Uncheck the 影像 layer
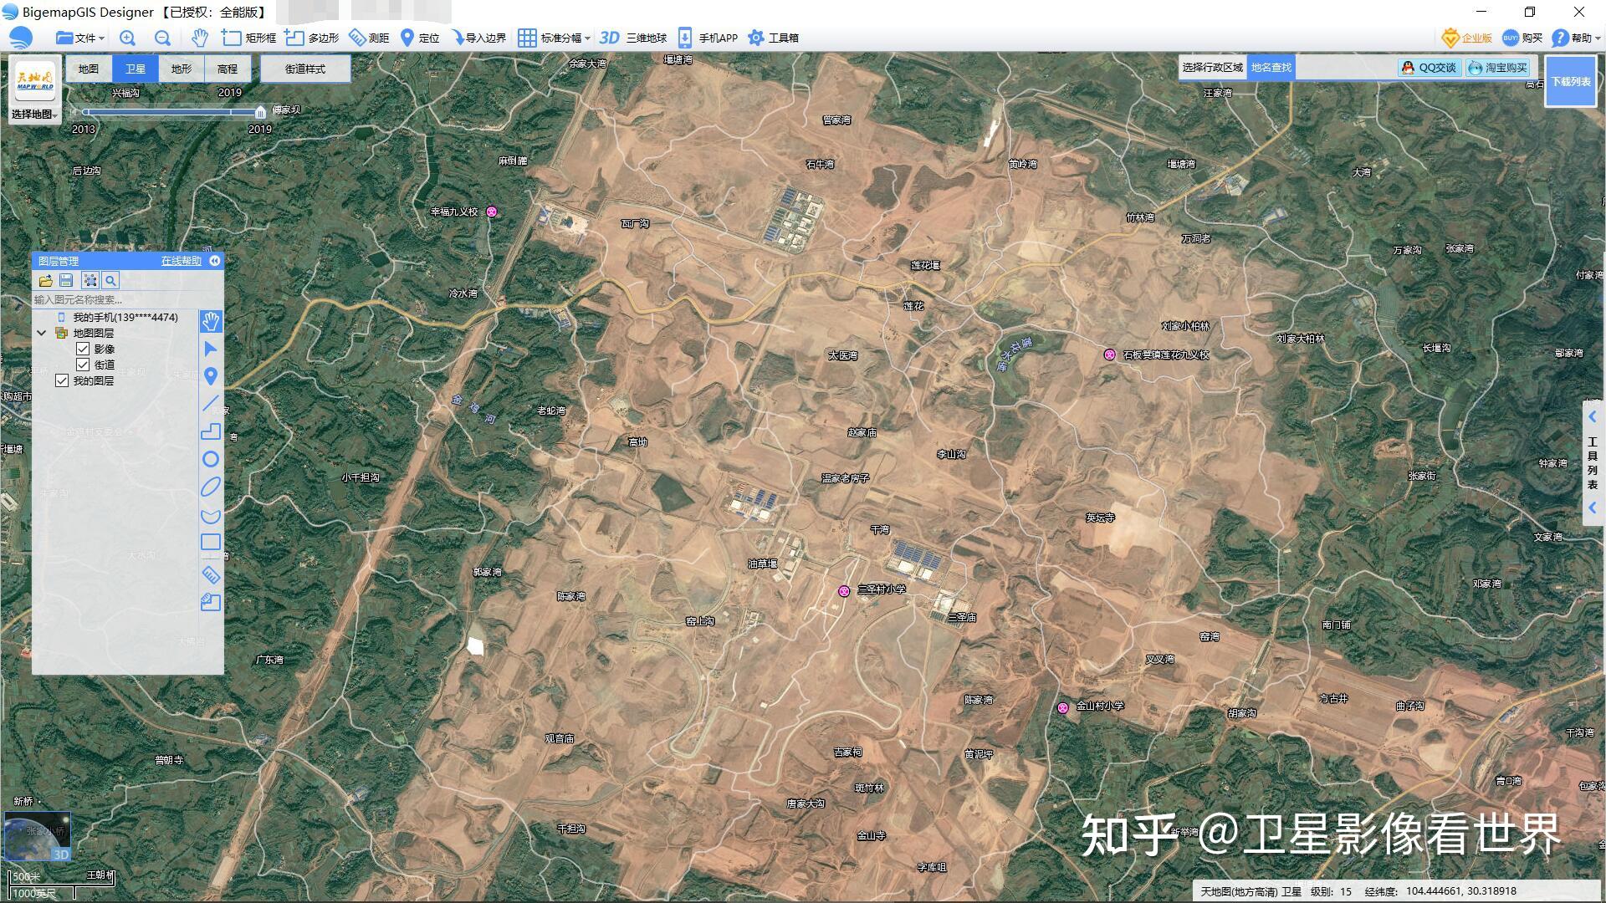This screenshot has width=1606, height=903. pos(83,348)
